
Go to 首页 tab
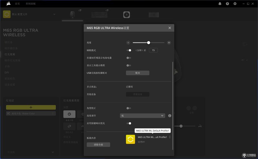click(17, 4)
